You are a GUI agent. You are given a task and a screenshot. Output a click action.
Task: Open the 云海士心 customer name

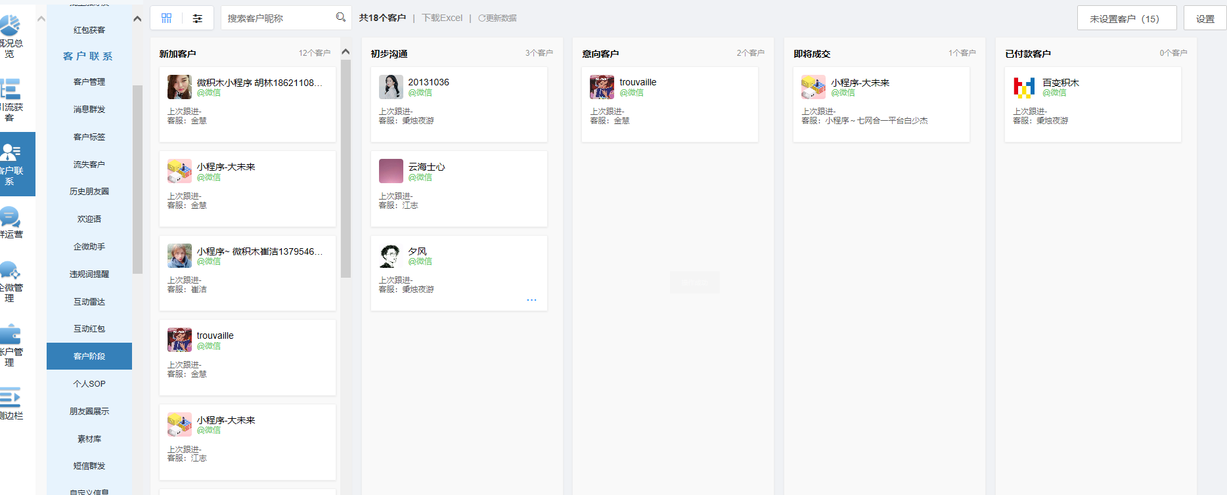pos(426,167)
